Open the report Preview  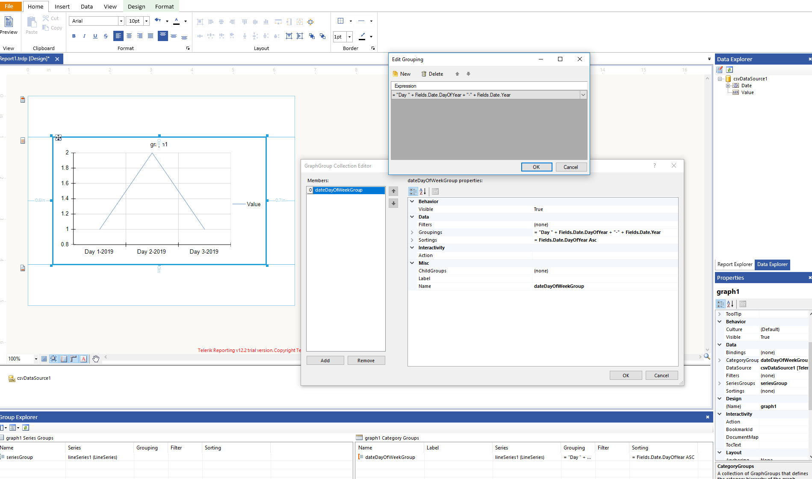point(9,25)
